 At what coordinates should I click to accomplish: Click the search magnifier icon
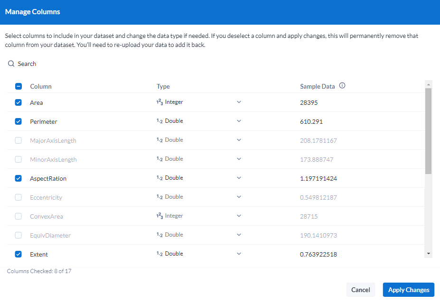pyautogui.click(x=11, y=64)
